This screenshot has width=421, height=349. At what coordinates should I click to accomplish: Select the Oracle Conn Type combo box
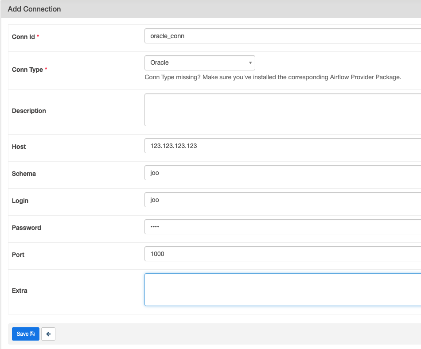click(200, 63)
